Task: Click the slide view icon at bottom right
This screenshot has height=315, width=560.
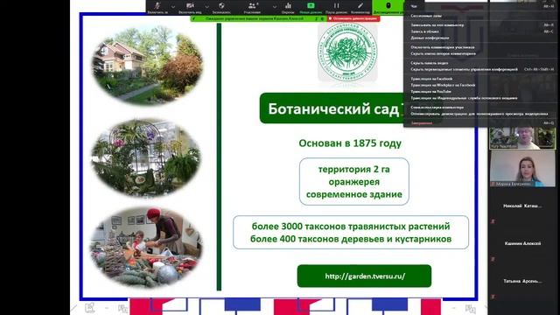Action: click(471, 308)
